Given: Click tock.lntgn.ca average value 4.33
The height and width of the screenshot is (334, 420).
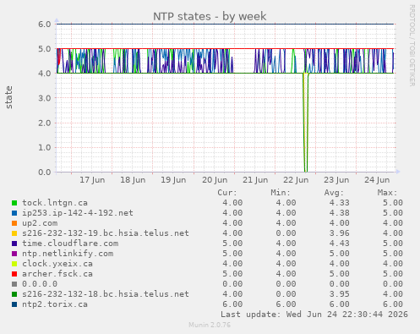Looking at the screenshot, I should [339, 203].
